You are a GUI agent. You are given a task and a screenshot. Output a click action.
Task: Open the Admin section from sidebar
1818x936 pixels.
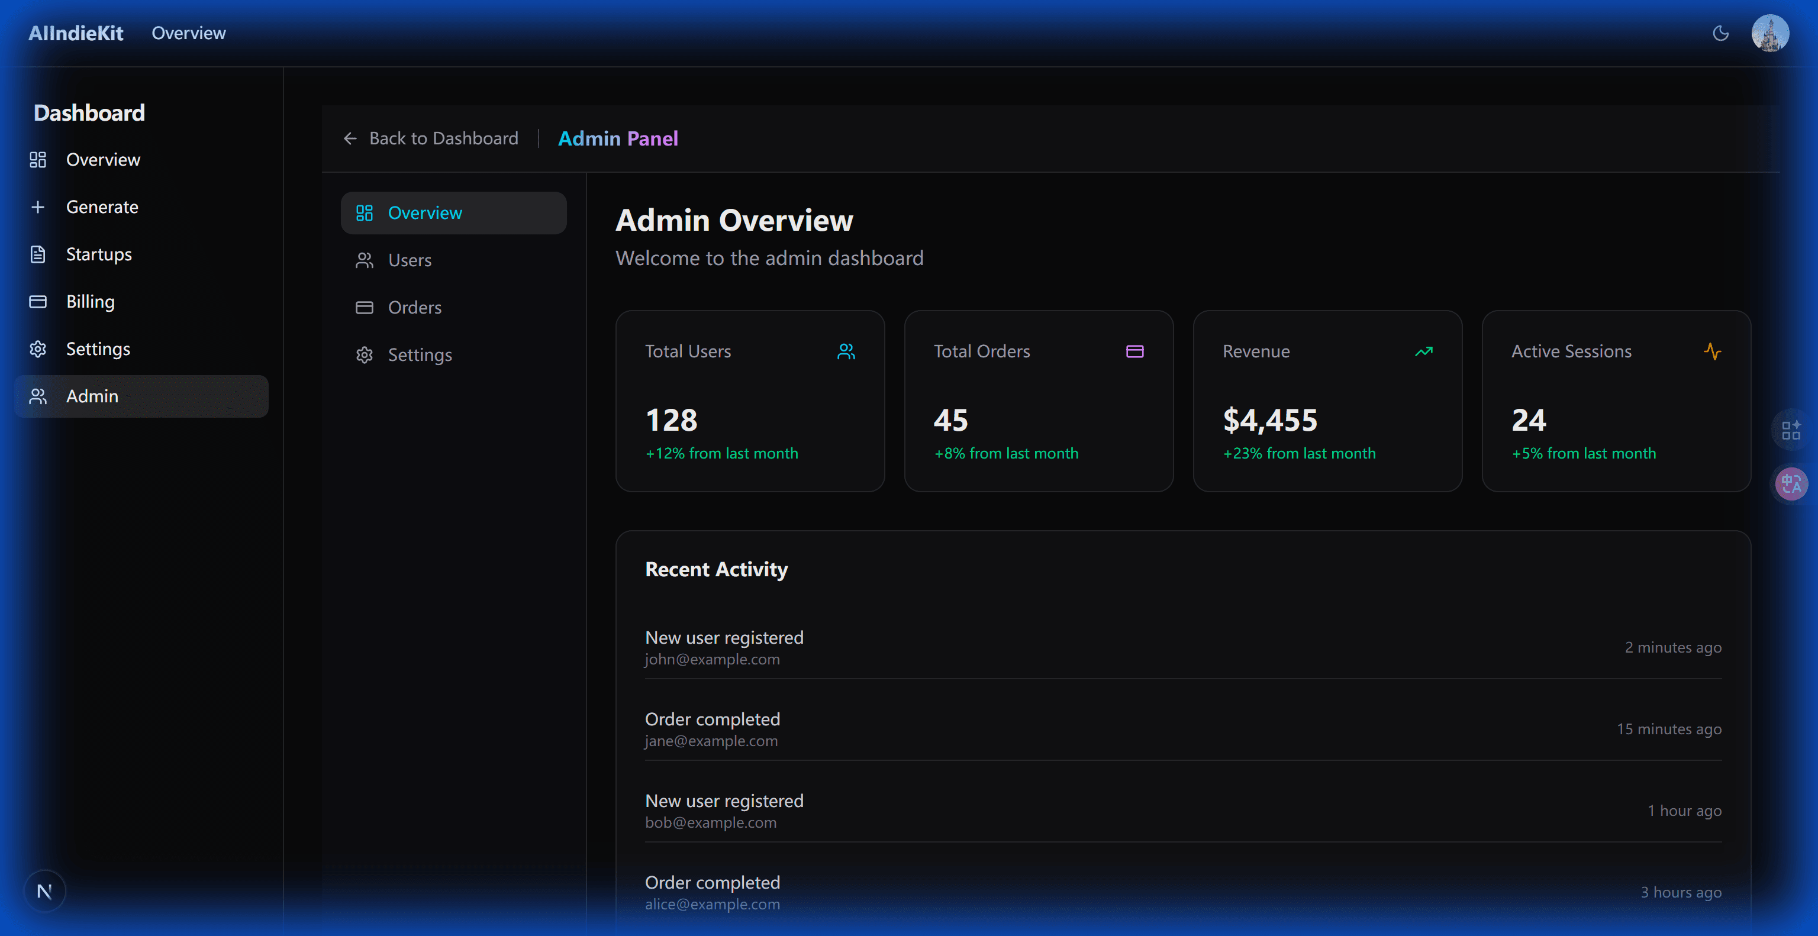(92, 396)
